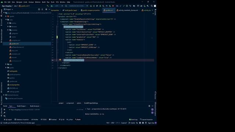Click the lightbulb quick-fix icon in the editor
The height and width of the screenshot is (132, 235).
coord(60,60)
